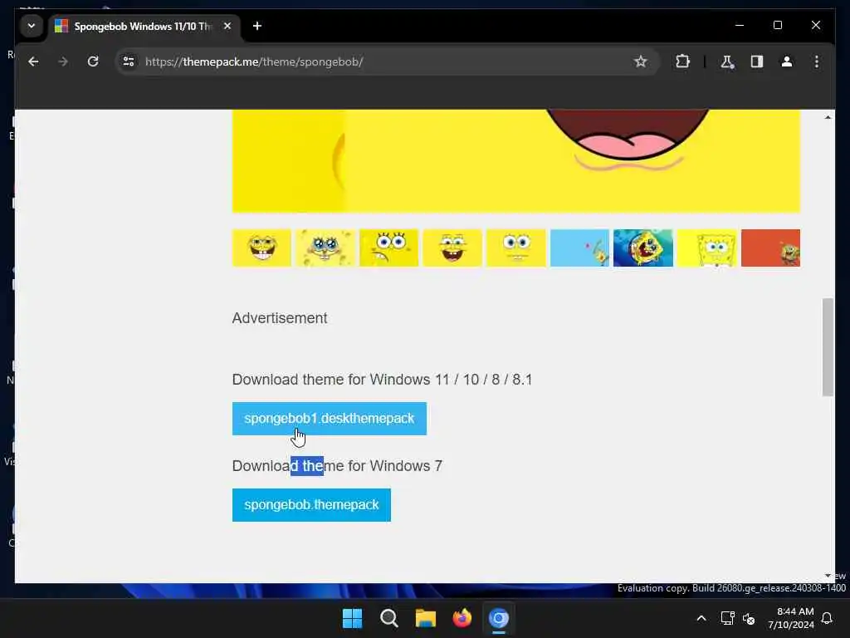
Task: Open sixth light-blue thumbnail
Action: click(579, 248)
